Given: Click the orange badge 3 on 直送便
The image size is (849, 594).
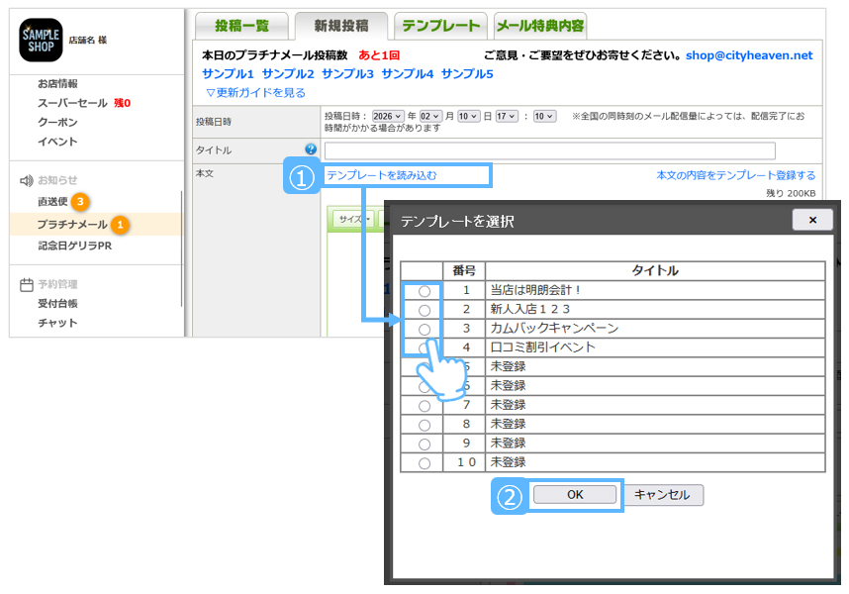Looking at the screenshot, I should tap(80, 201).
